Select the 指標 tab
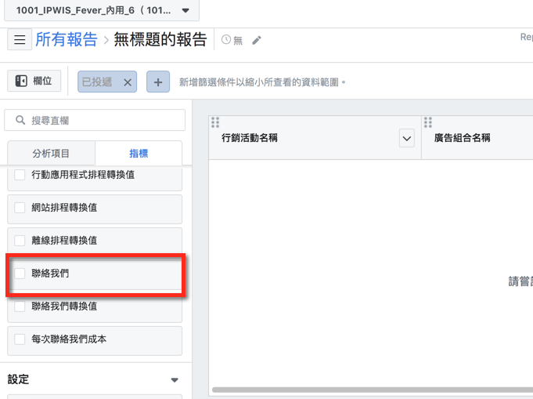This screenshot has width=533, height=399. click(139, 154)
